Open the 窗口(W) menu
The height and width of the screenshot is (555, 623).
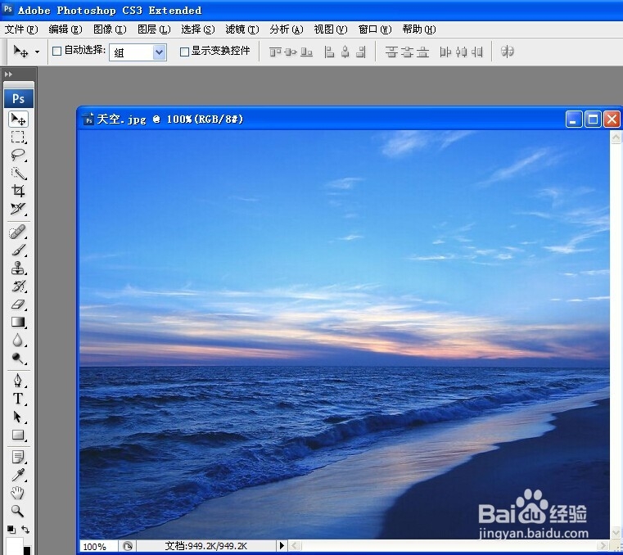375,29
